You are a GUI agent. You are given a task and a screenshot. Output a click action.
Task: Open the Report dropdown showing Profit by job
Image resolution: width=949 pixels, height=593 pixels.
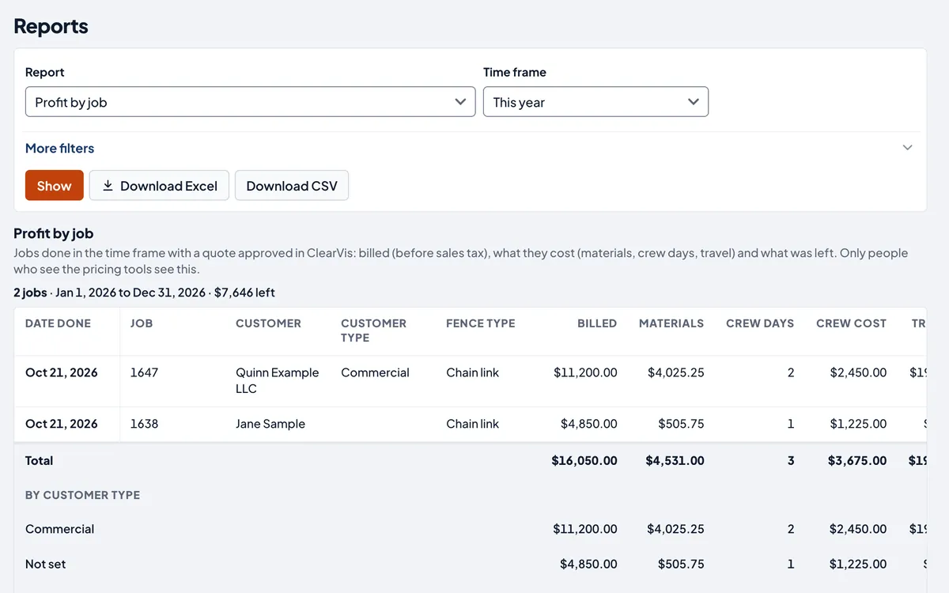coord(250,102)
